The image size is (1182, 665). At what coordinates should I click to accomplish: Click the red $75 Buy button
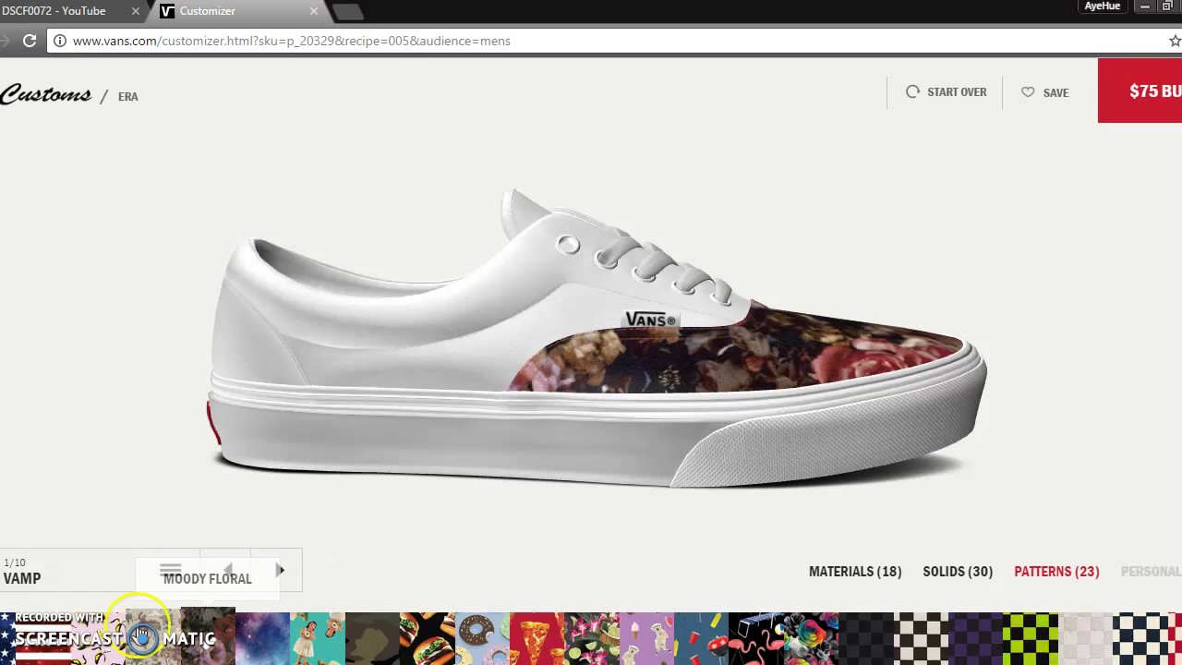point(1140,91)
